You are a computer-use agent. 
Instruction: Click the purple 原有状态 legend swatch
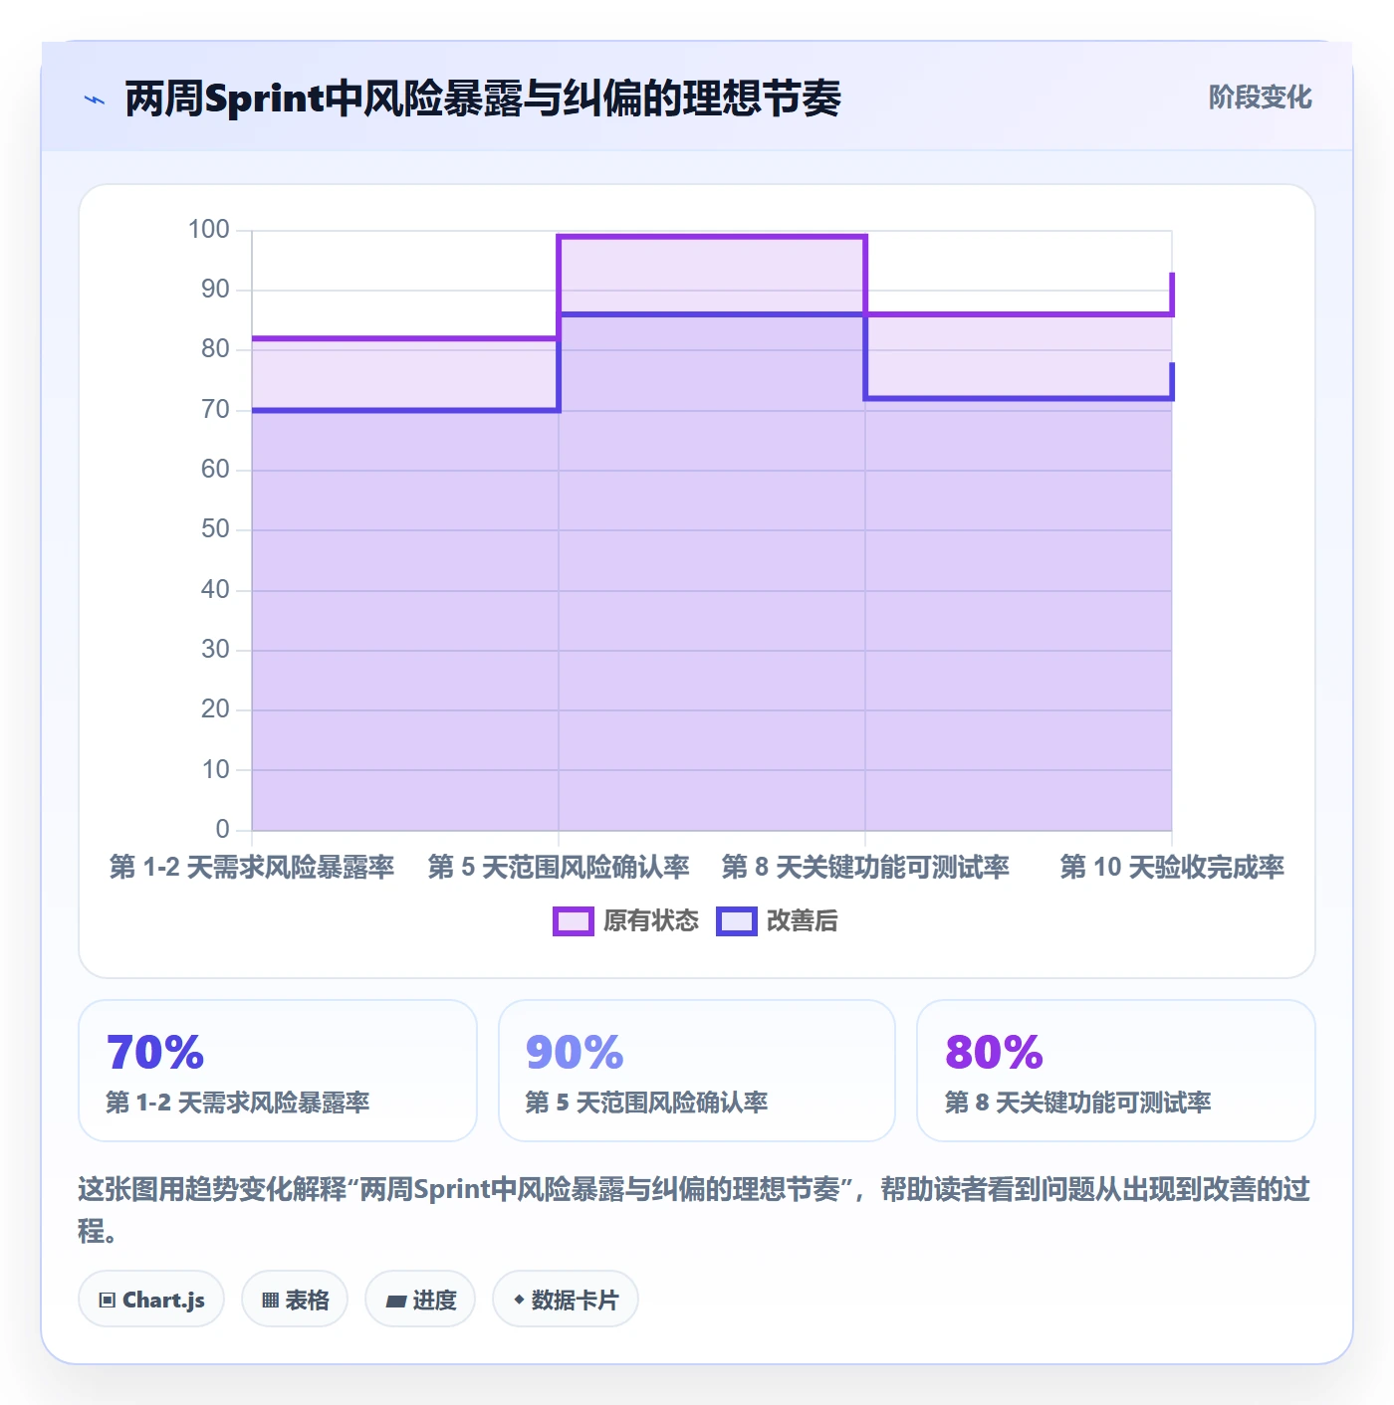(x=574, y=921)
